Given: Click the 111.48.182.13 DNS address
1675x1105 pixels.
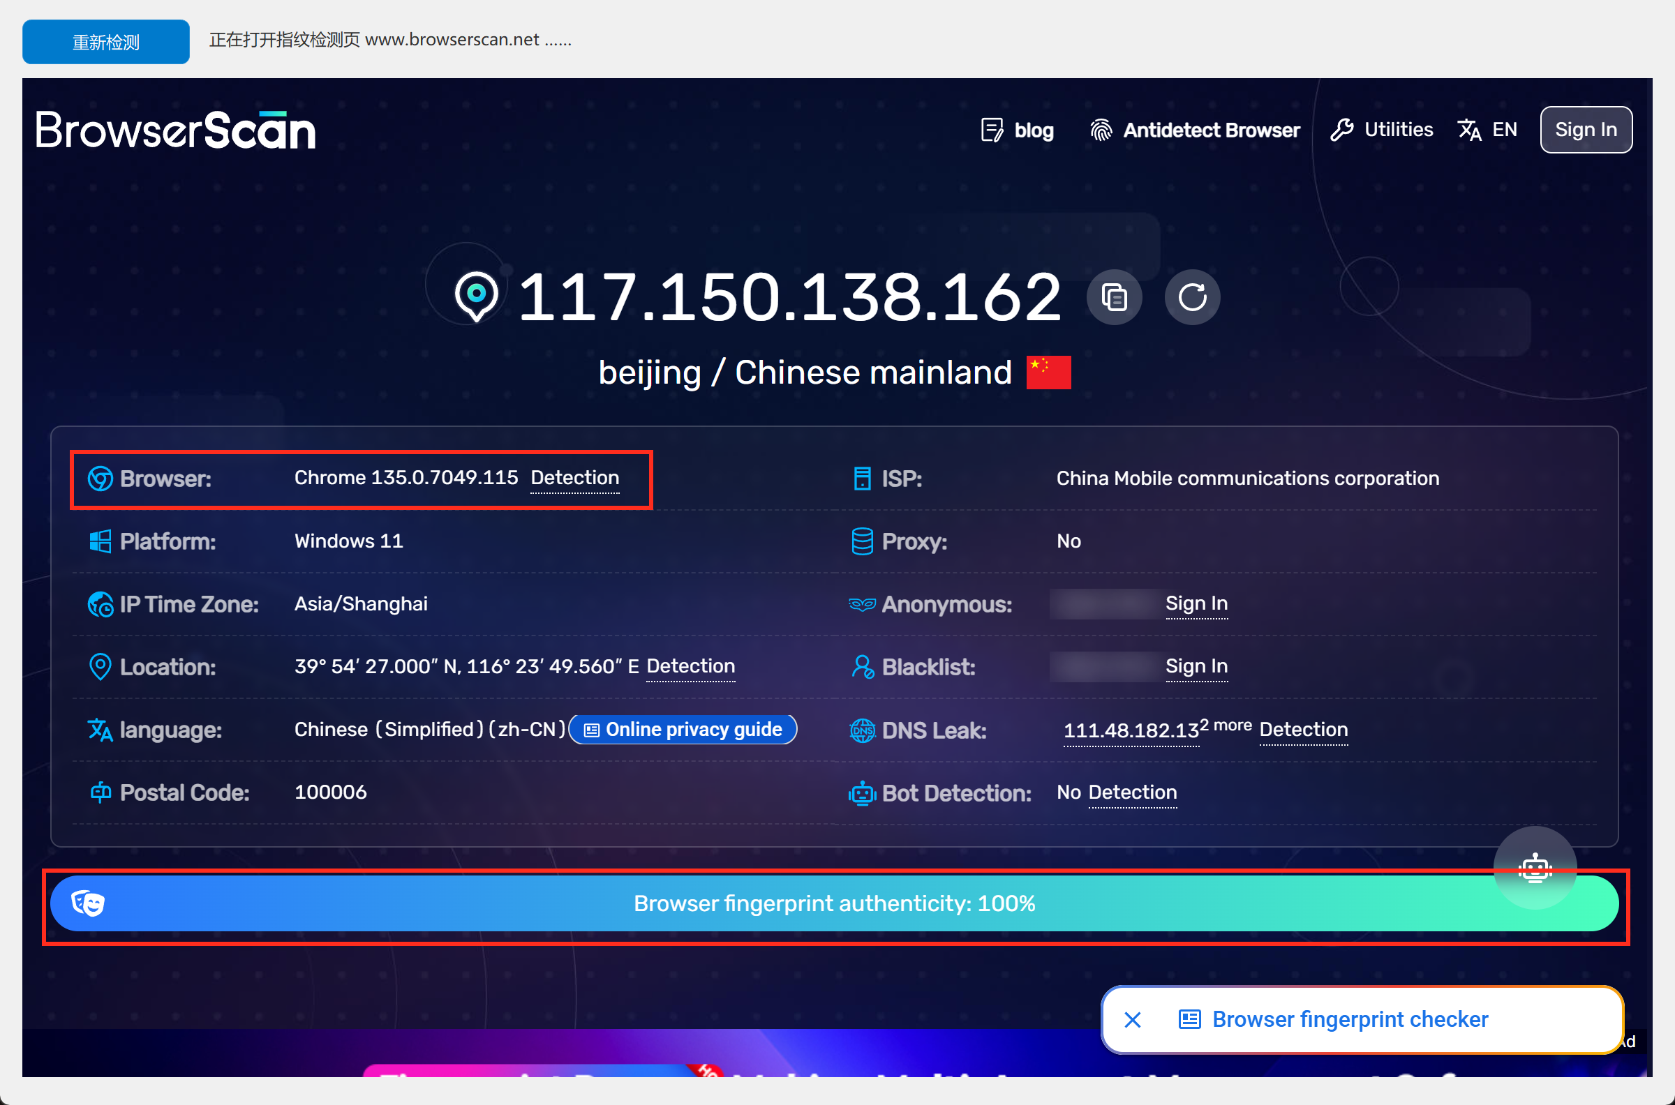Looking at the screenshot, I should (1131, 731).
